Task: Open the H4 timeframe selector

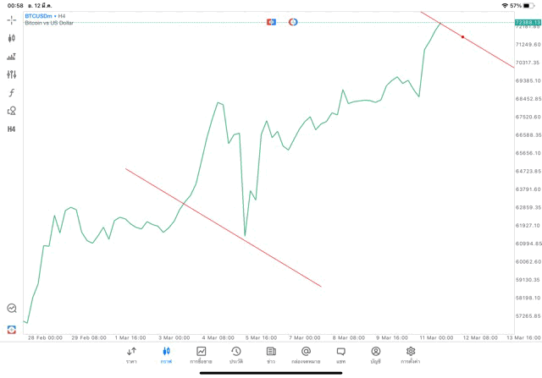Action: (x=12, y=129)
